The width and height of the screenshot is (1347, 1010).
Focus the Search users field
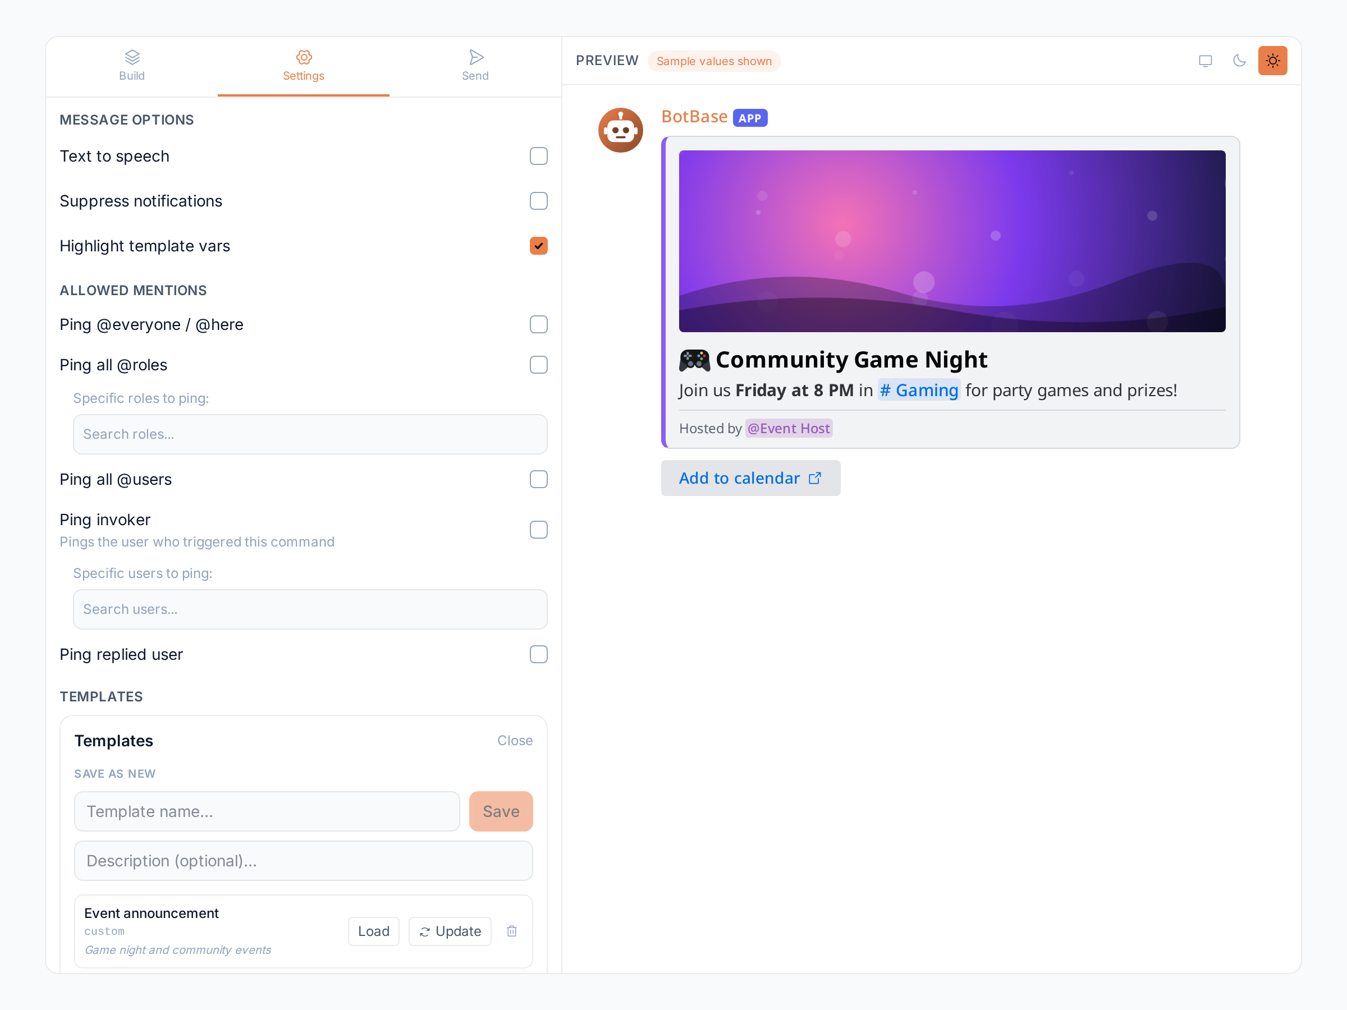point(310,609)
